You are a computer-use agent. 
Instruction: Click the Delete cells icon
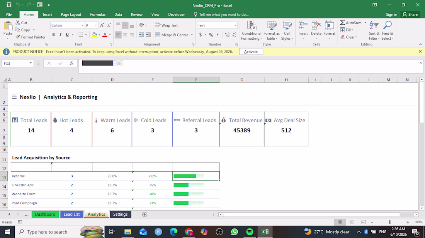[x=316, y=26]
